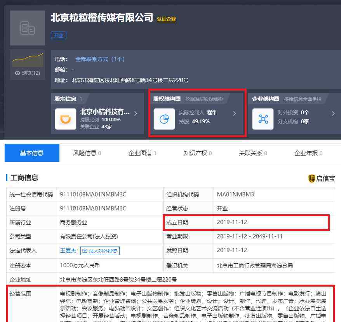Select 登记机关 value 北京市工商行政管理局海淀分局
341x322 pixels.
[255, 266]
